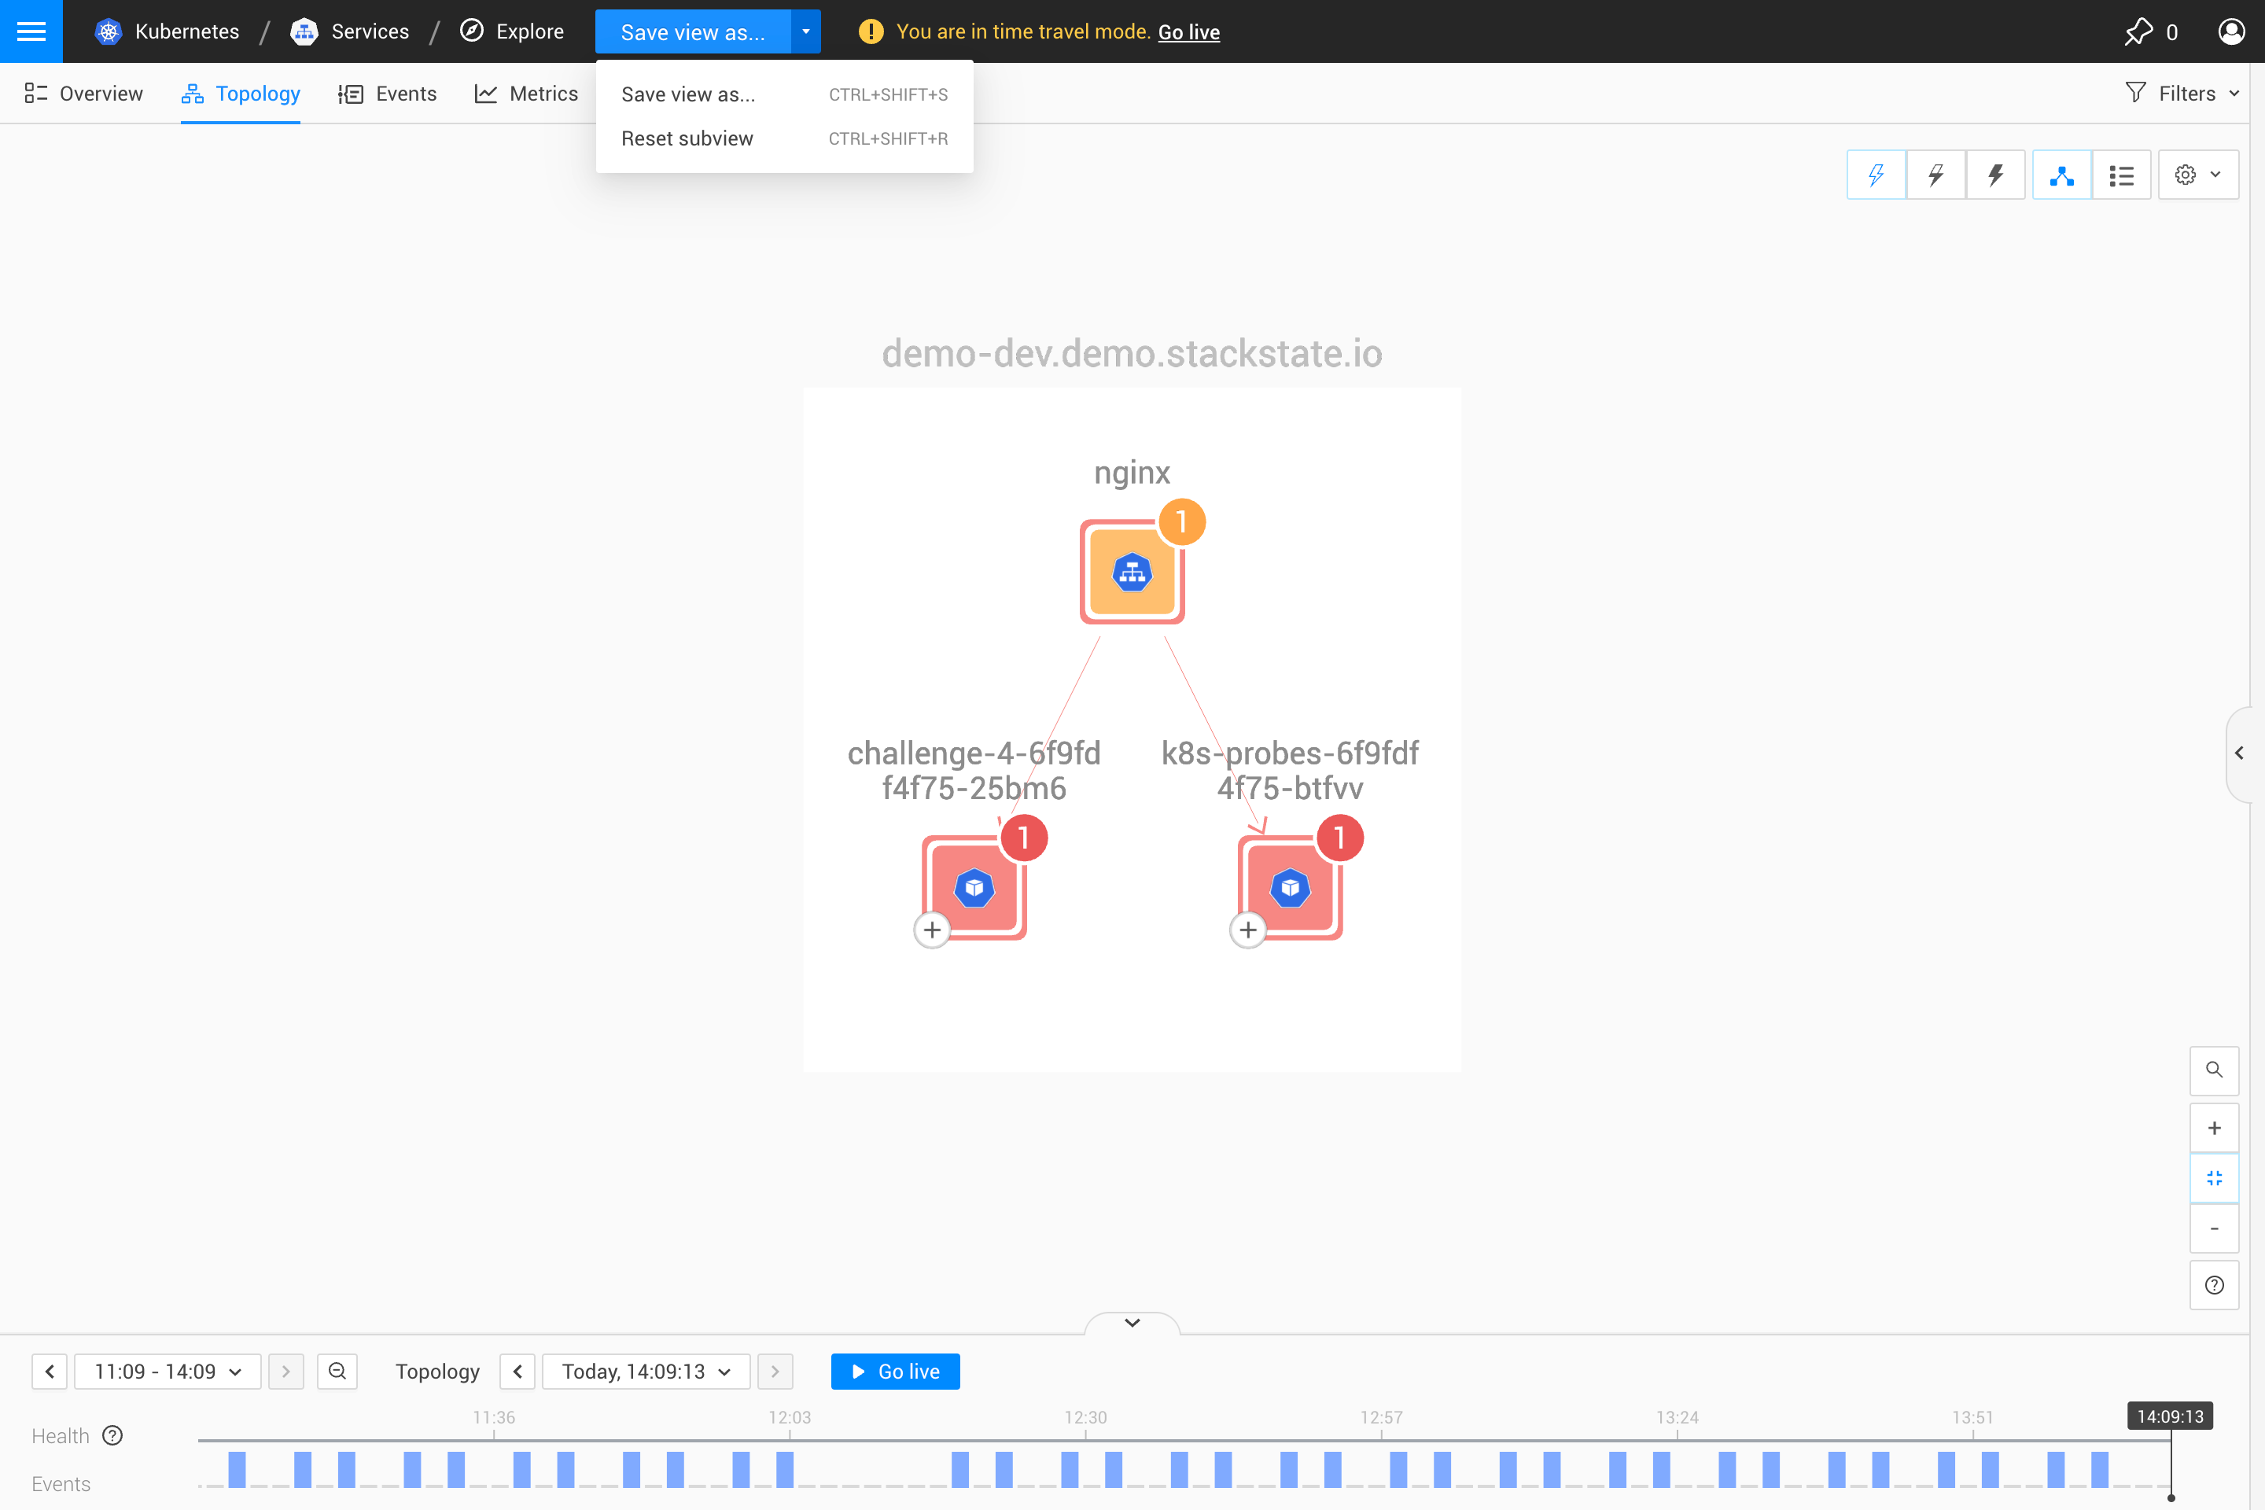Screen dimensions: 2265x1510
Task: Switch to the list view of components
Action: [x=2122, y=175]
